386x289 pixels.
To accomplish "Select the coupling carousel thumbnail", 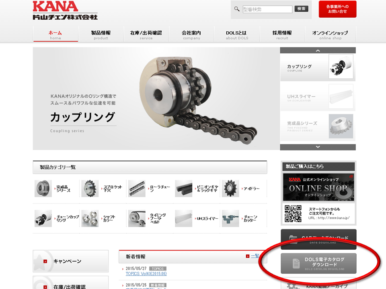I will tap(318, 67).
